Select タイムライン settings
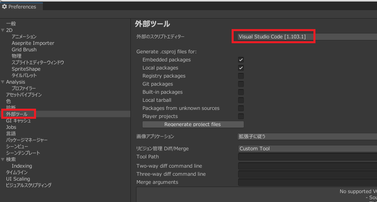 (17, 173)
